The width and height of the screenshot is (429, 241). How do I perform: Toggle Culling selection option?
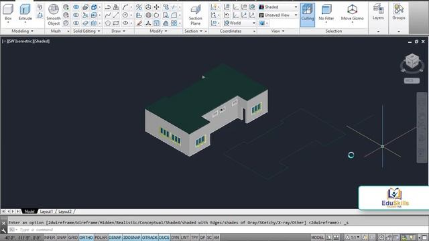[x=308, y=15]
